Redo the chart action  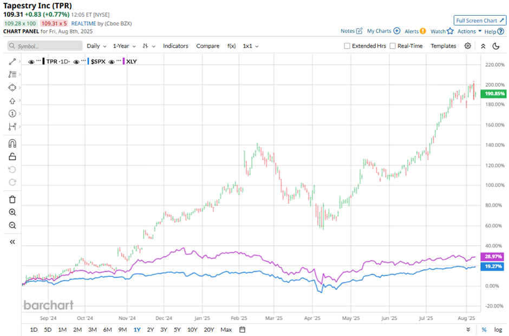pos(12,182)
